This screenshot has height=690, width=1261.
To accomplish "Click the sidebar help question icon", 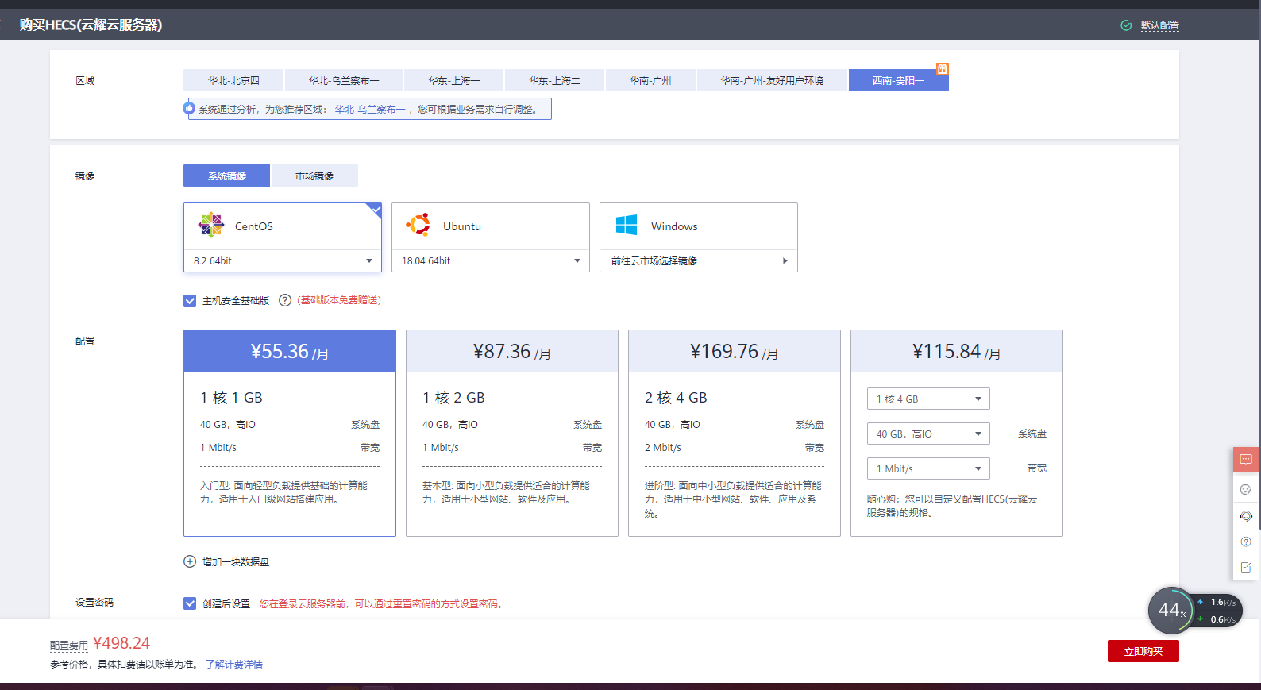I will (1246, 542).
